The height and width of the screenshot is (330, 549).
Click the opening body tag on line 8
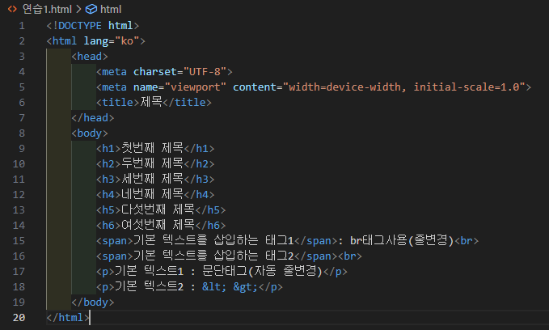[x=90, y=133]
